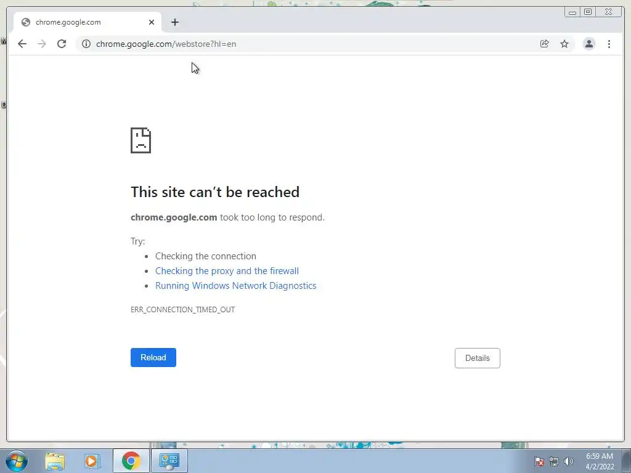631x473 pixels.
Task: Minimize the Chrome window
Action: tap(572, 12)
